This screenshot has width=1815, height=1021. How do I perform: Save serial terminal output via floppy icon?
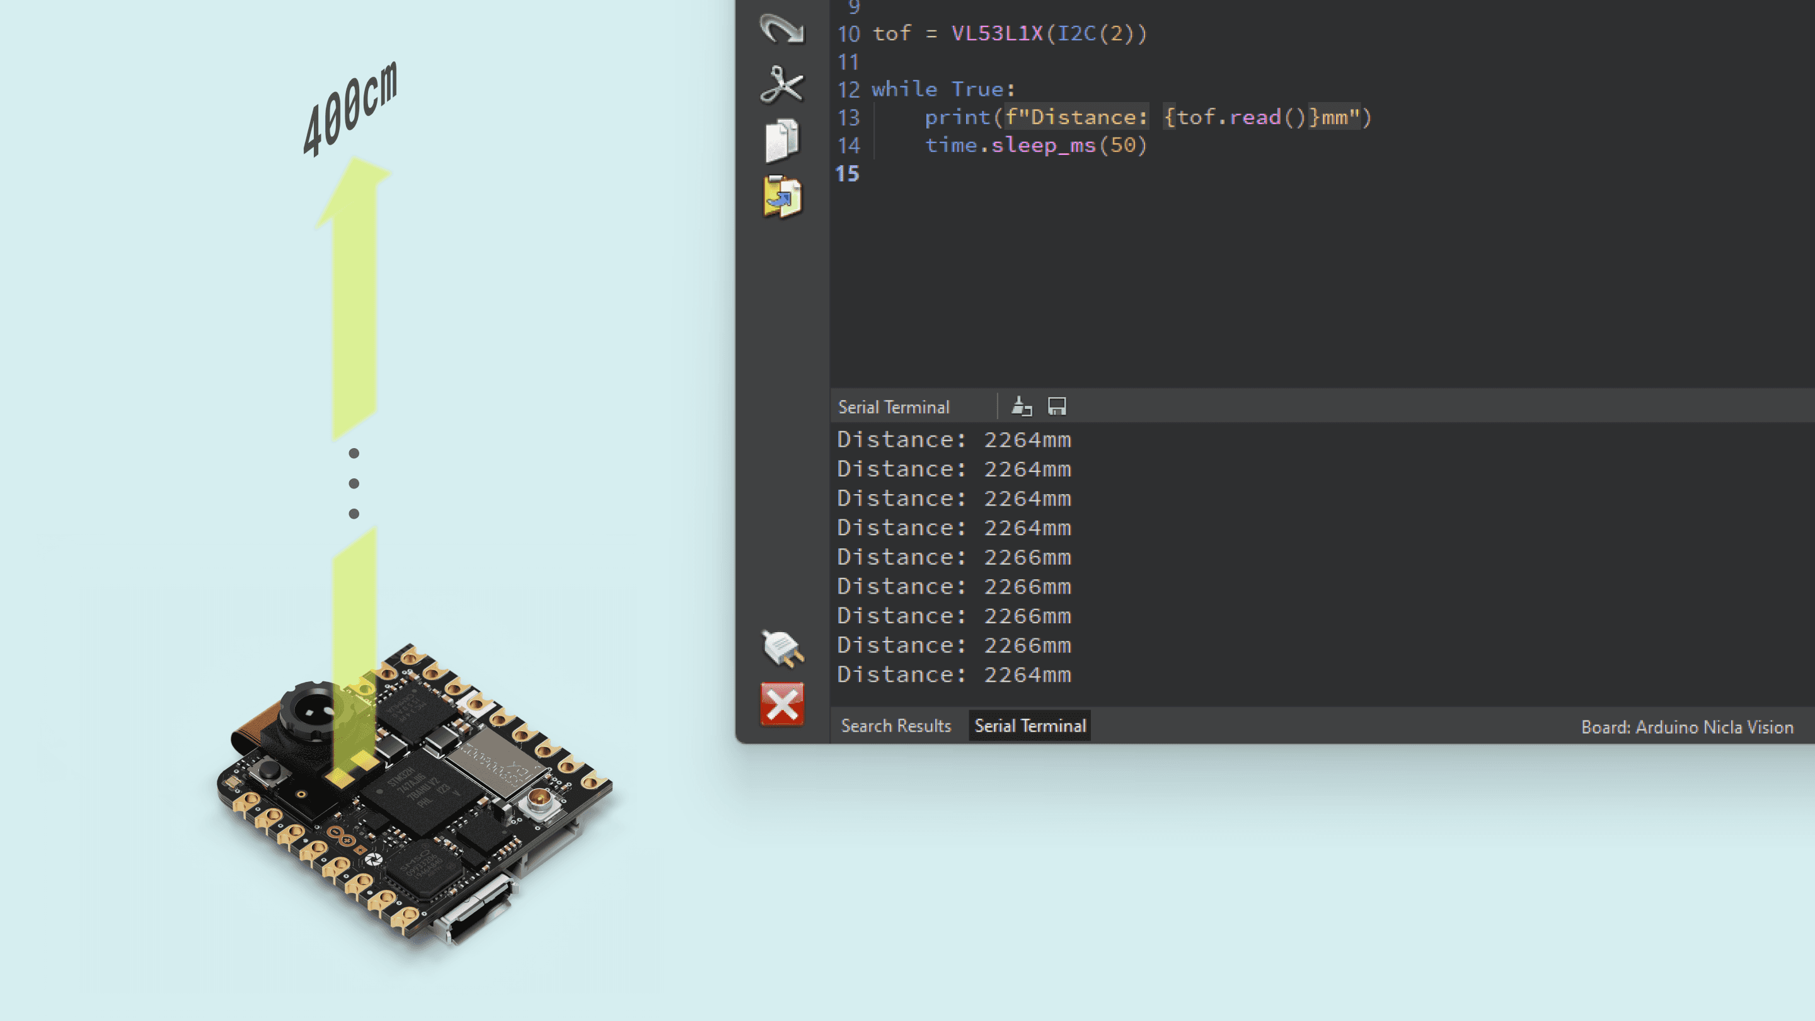tap(1056, 407)
